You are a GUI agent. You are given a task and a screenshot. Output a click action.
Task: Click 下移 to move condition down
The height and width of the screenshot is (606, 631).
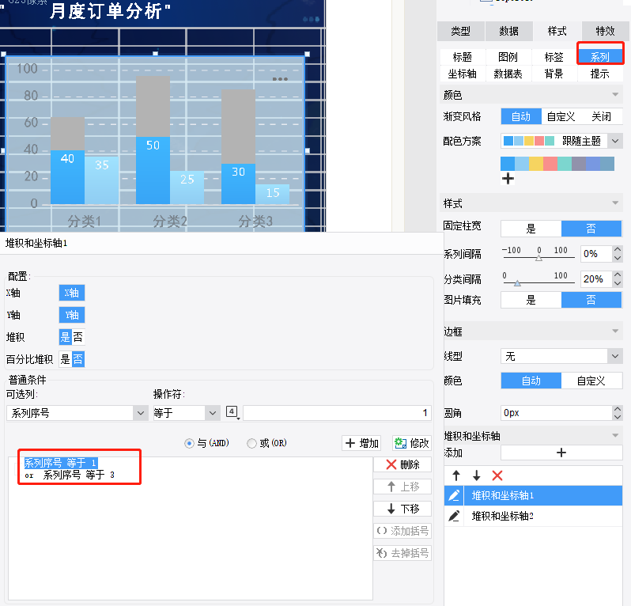pyautogui.click(x=402, y=509)
